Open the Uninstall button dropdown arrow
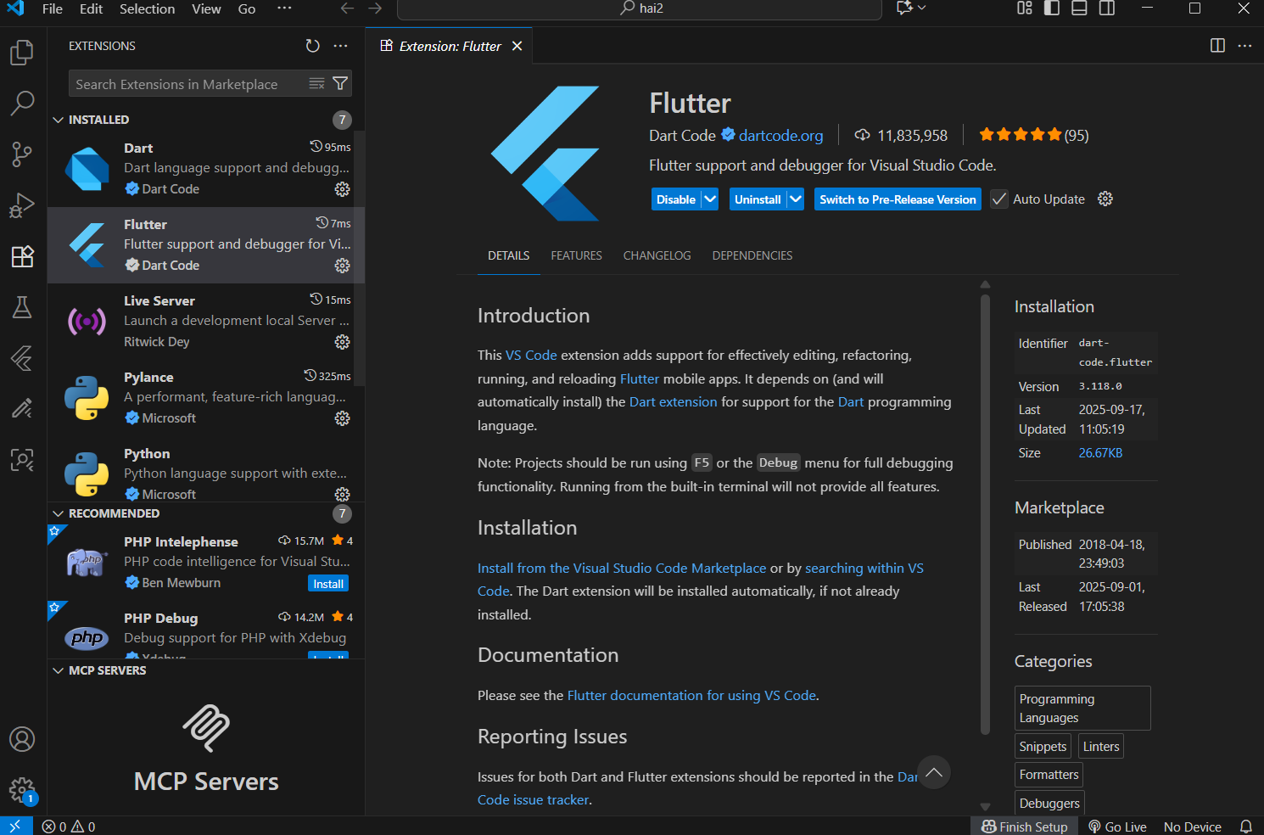 tap(795, 199)
